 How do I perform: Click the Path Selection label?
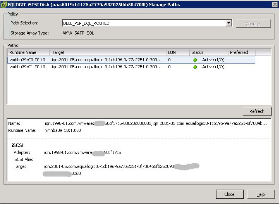point(24,23)
